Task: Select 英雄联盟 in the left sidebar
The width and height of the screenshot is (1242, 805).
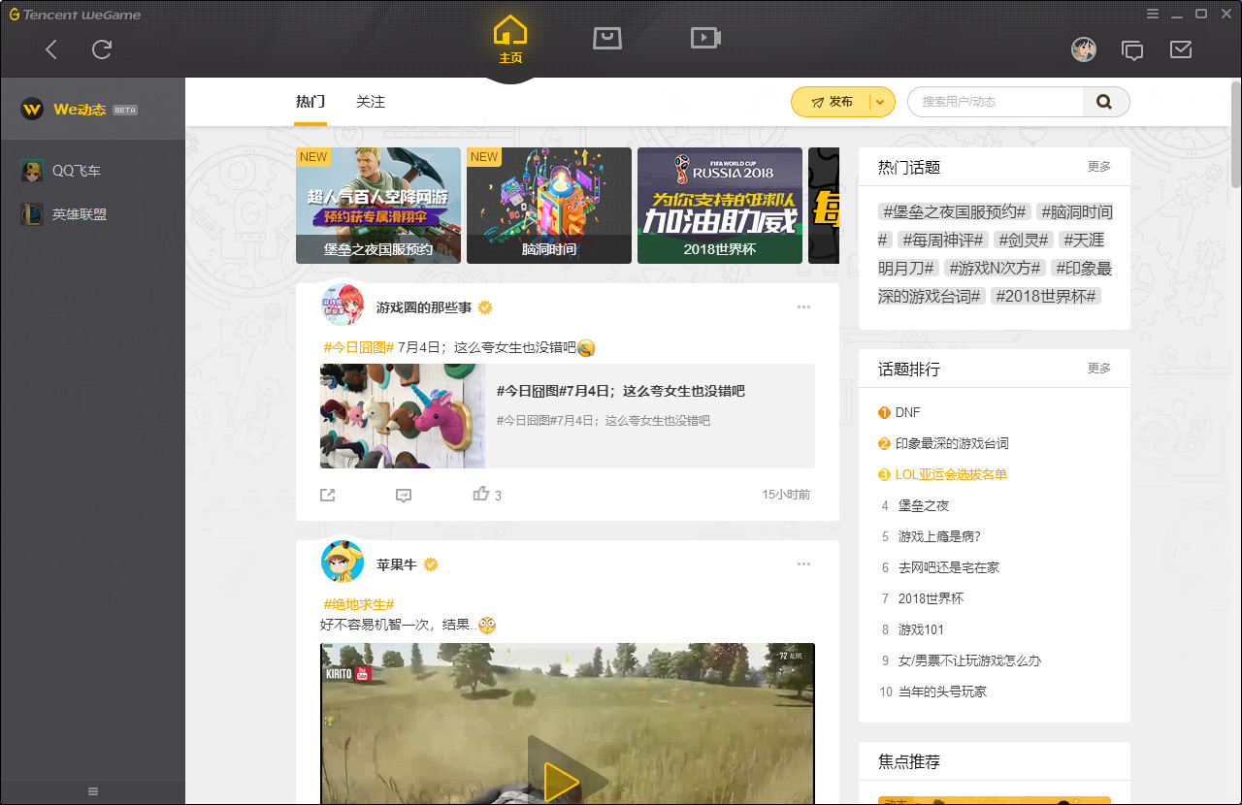Action: coord(73,213)
